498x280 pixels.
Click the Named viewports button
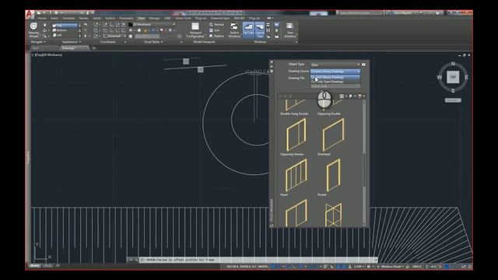[216, 24]
